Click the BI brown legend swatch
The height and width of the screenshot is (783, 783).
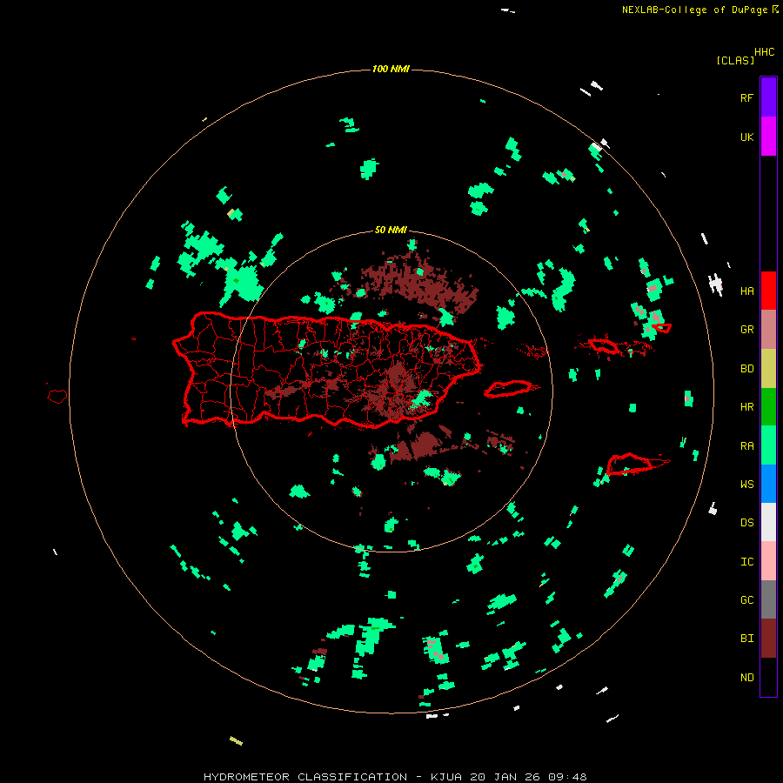pyautogui.click(x=768, y=639)
